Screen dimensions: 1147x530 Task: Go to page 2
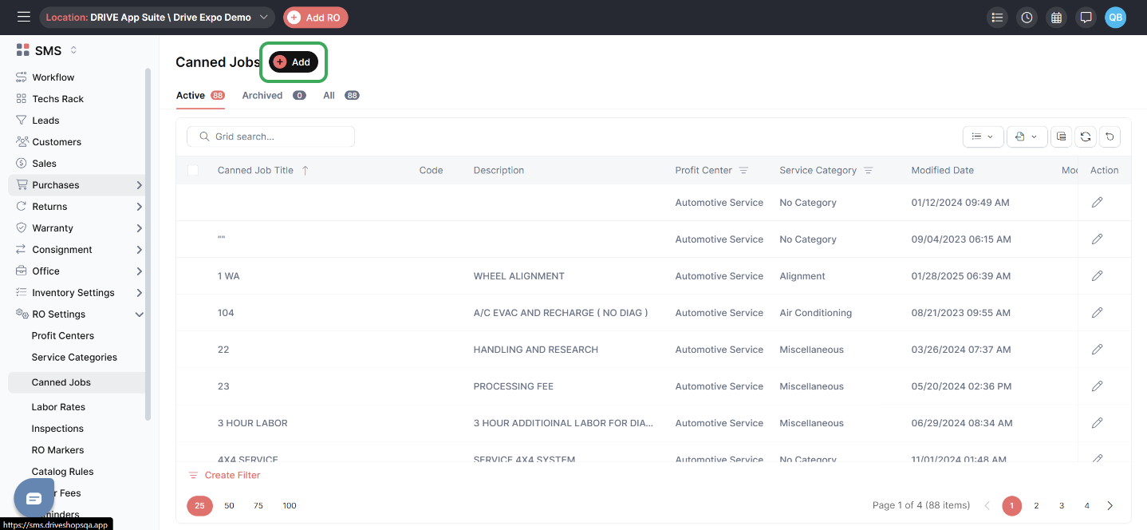tap(1036, 505)
